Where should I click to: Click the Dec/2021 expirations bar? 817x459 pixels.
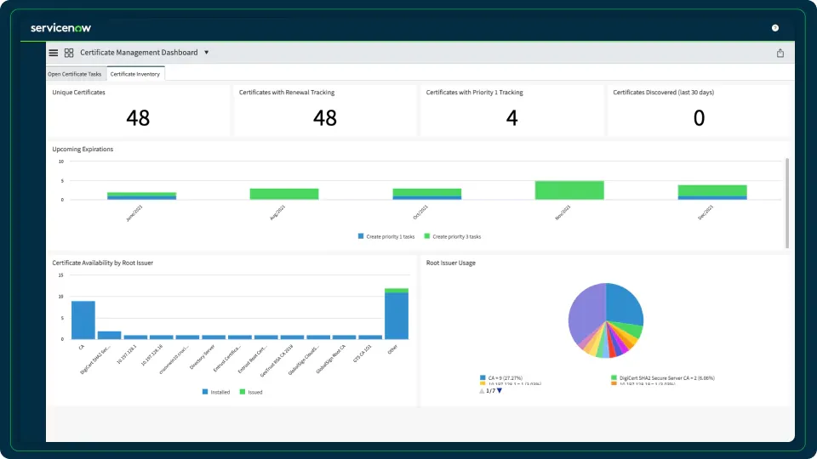(x=712, y=192)
